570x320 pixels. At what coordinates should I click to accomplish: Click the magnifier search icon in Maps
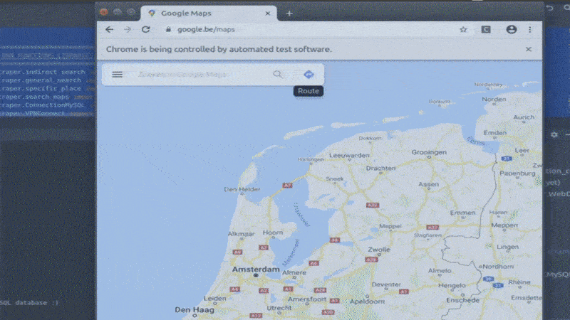277,75
